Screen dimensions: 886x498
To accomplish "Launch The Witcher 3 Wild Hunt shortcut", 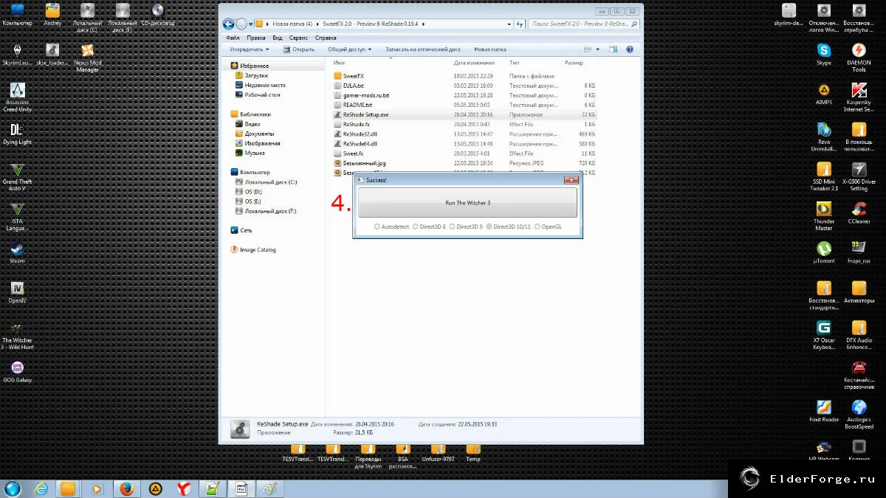I will (x=17, y=336).
